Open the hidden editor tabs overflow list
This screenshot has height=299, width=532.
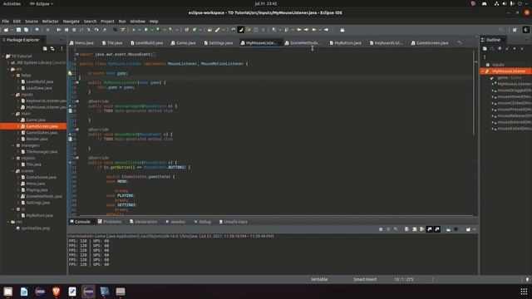pyautogui.click(x=460, y=42)
